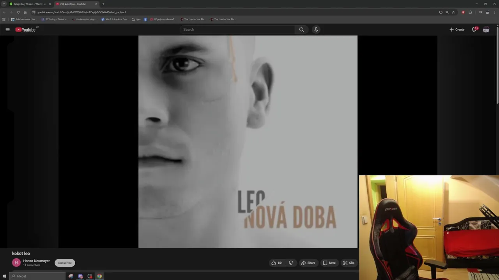Viewport: 499px width, 280px height.
Task: Open the Windows Start button
Action: click(4, 276)
